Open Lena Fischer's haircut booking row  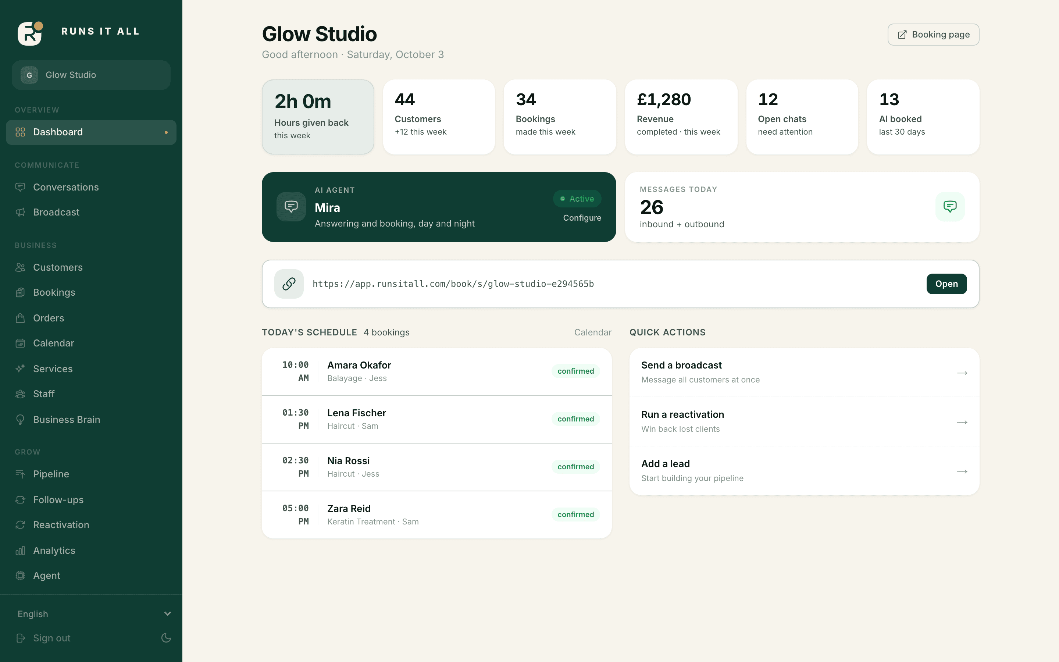click(x=437, y=419)
